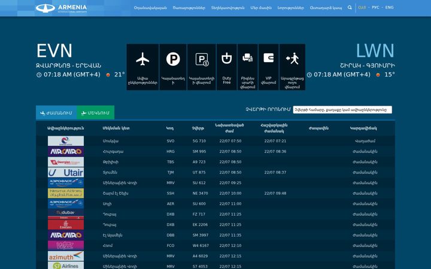The image size is (431, 269).
Task: Click the Air Cairo logo in SM 3997 row
Action: (x=66, y=235)
